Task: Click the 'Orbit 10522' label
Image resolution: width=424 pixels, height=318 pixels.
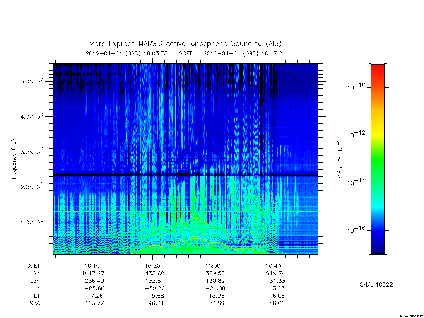Action: click(376, 284)
